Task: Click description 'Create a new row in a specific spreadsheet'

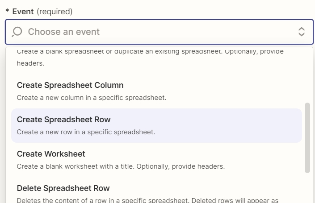Action: 86,132
